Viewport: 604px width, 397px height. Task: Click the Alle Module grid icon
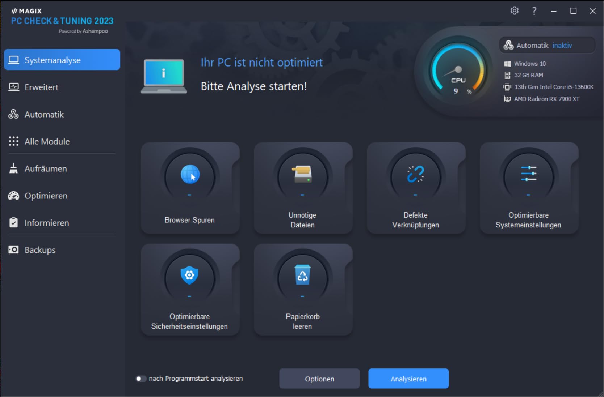(x=14, y=141)
